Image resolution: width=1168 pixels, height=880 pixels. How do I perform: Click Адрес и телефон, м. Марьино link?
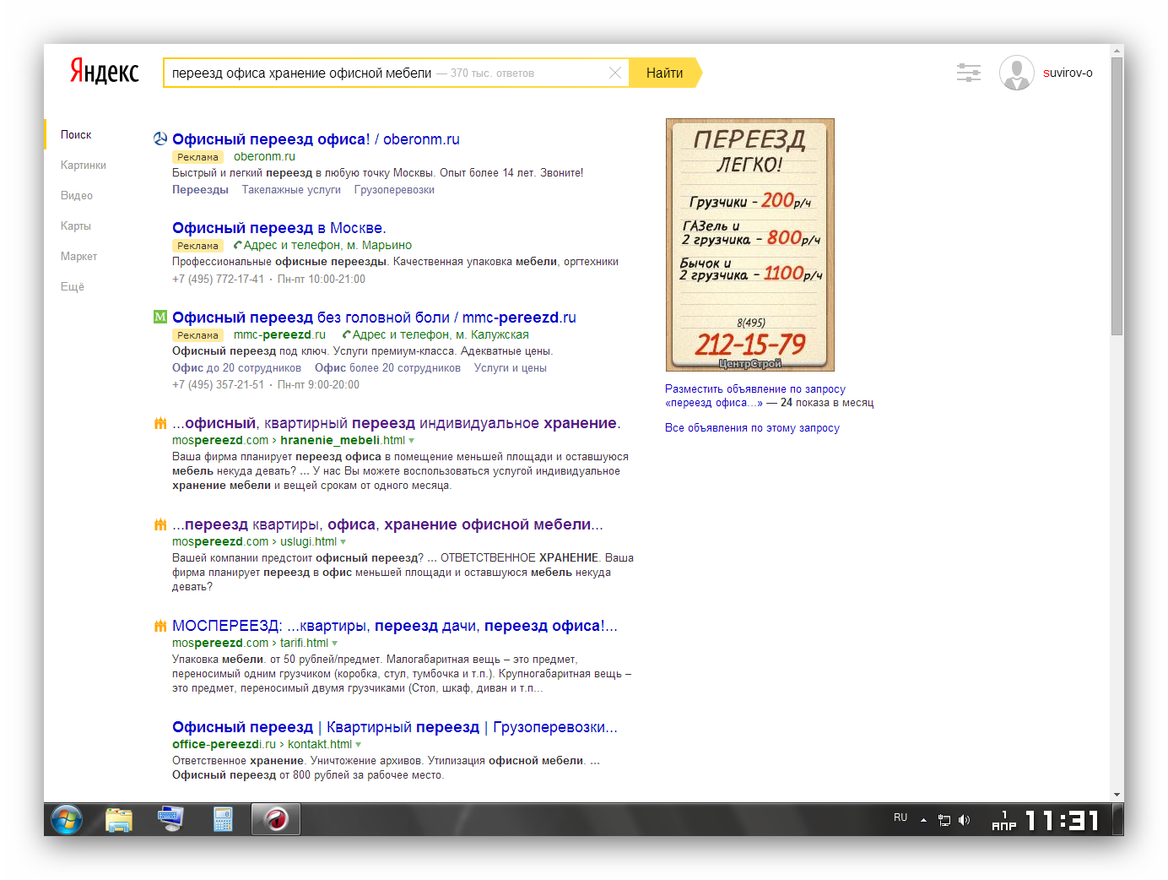[327, 245]
